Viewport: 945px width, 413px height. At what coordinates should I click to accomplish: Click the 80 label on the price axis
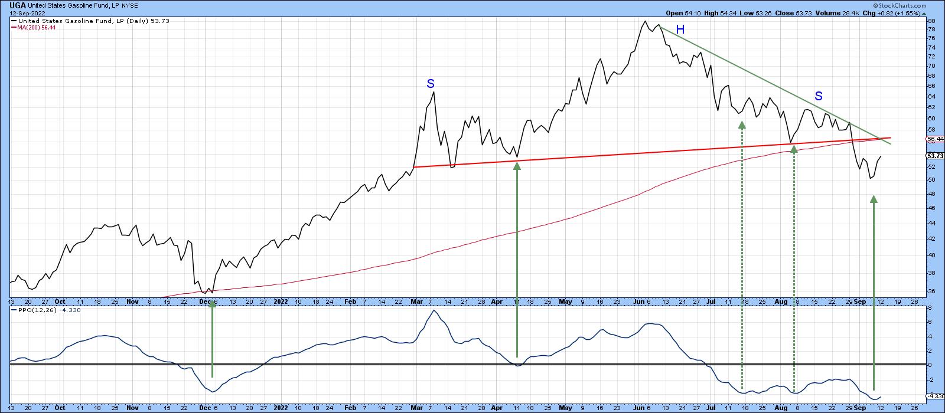tap(931, 21)
